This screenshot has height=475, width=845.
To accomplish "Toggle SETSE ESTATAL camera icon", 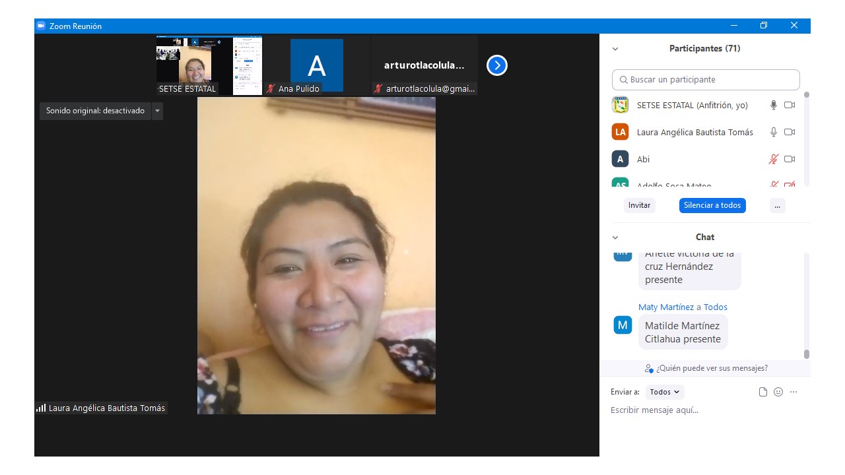I will click(x=790, y=105).
